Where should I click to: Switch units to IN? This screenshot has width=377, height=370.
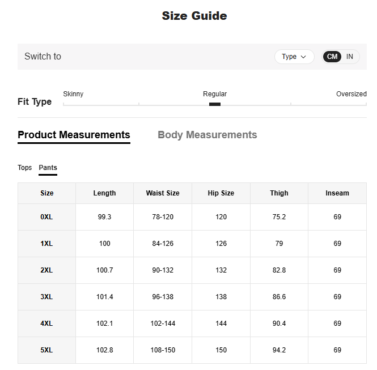tap(350, 57)
